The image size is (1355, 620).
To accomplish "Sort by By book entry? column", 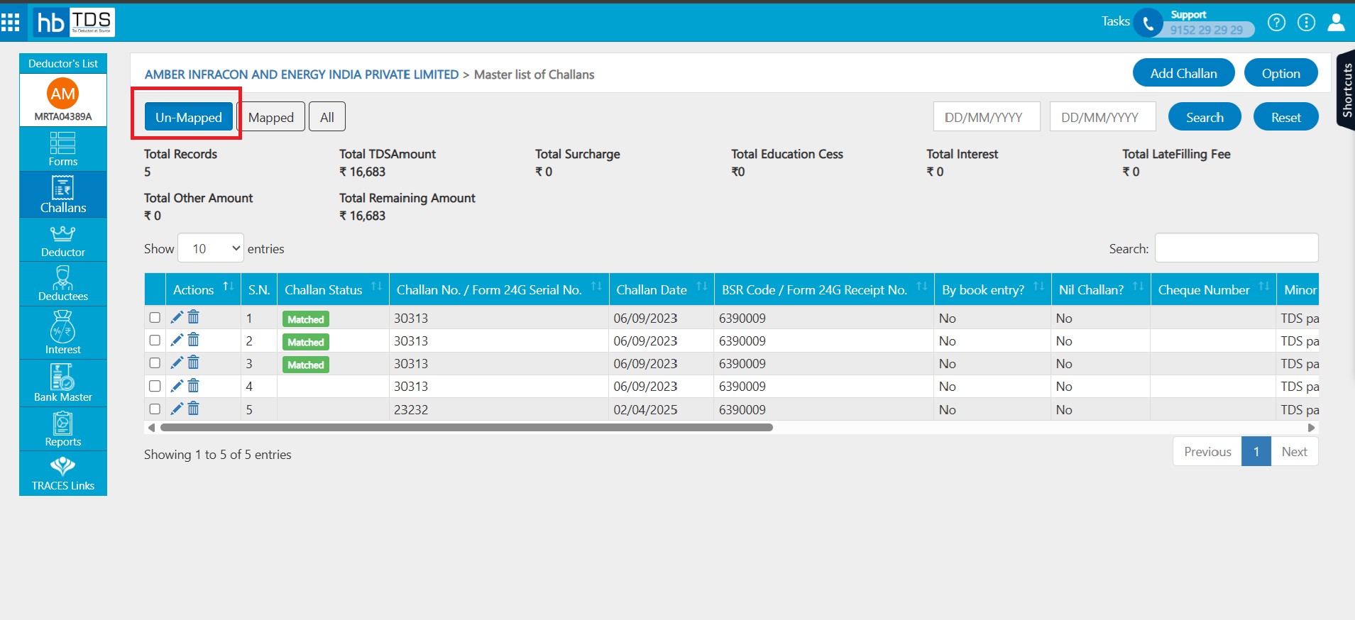I will [992, 289].
